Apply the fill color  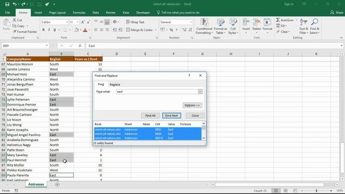pyautogui.click(x=77, y=30)
